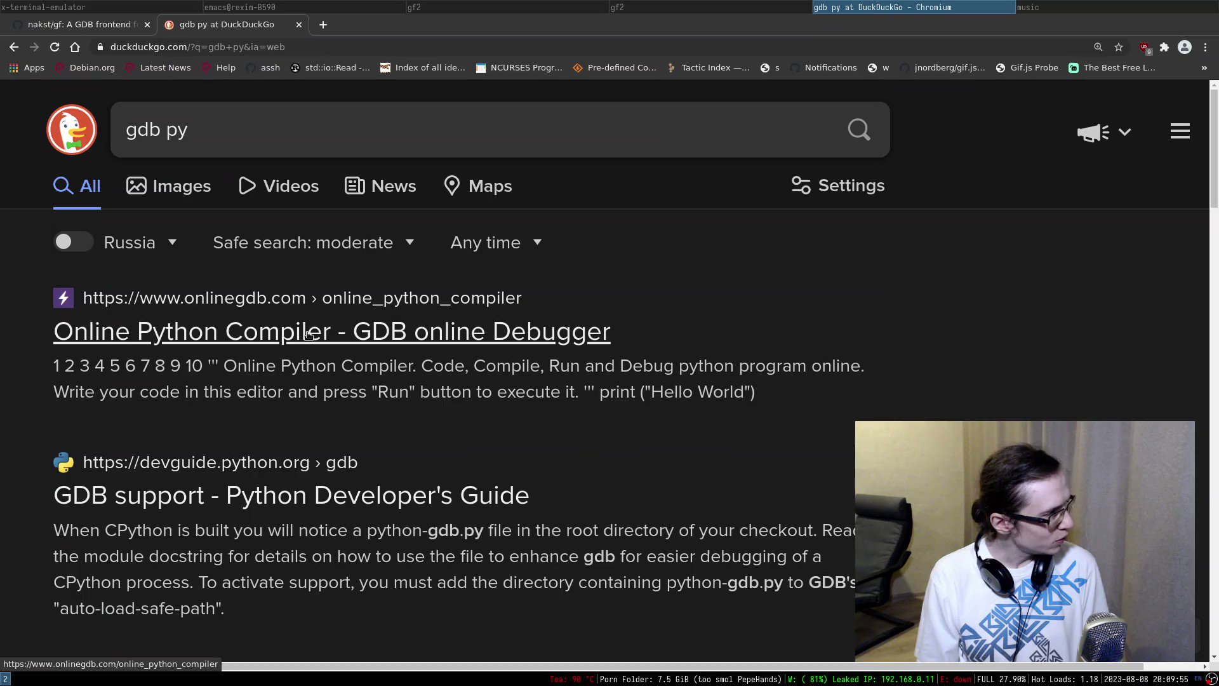Expand the chevron next to the megaphone
The width and height of the screenshot is (1219, 686).
[1125, 132]
